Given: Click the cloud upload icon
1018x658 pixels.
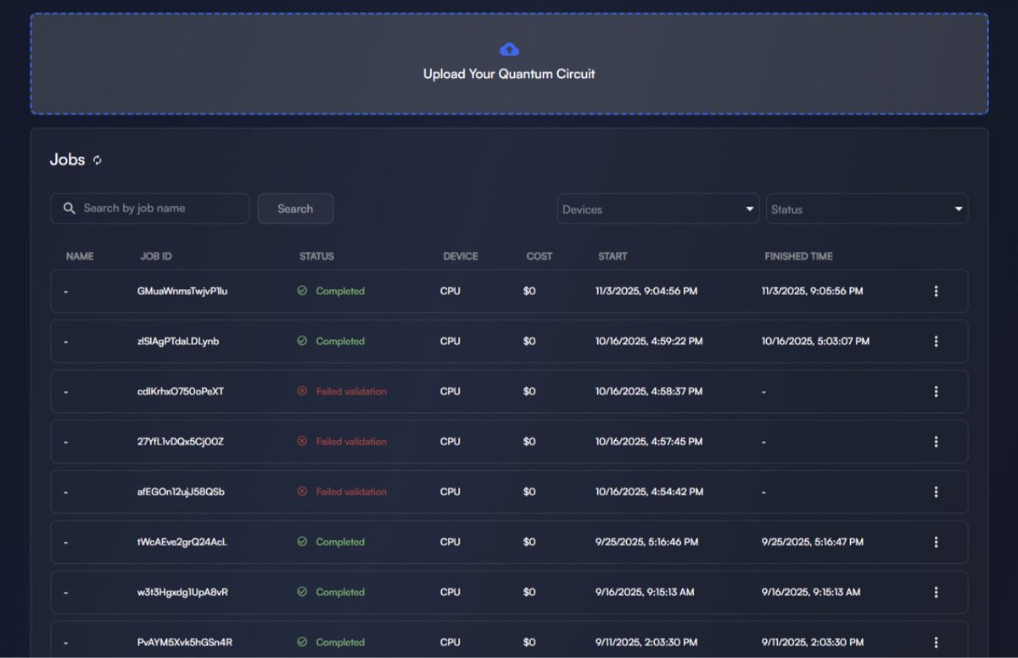Looking at the screenshot, I should [x=509, y=49].
